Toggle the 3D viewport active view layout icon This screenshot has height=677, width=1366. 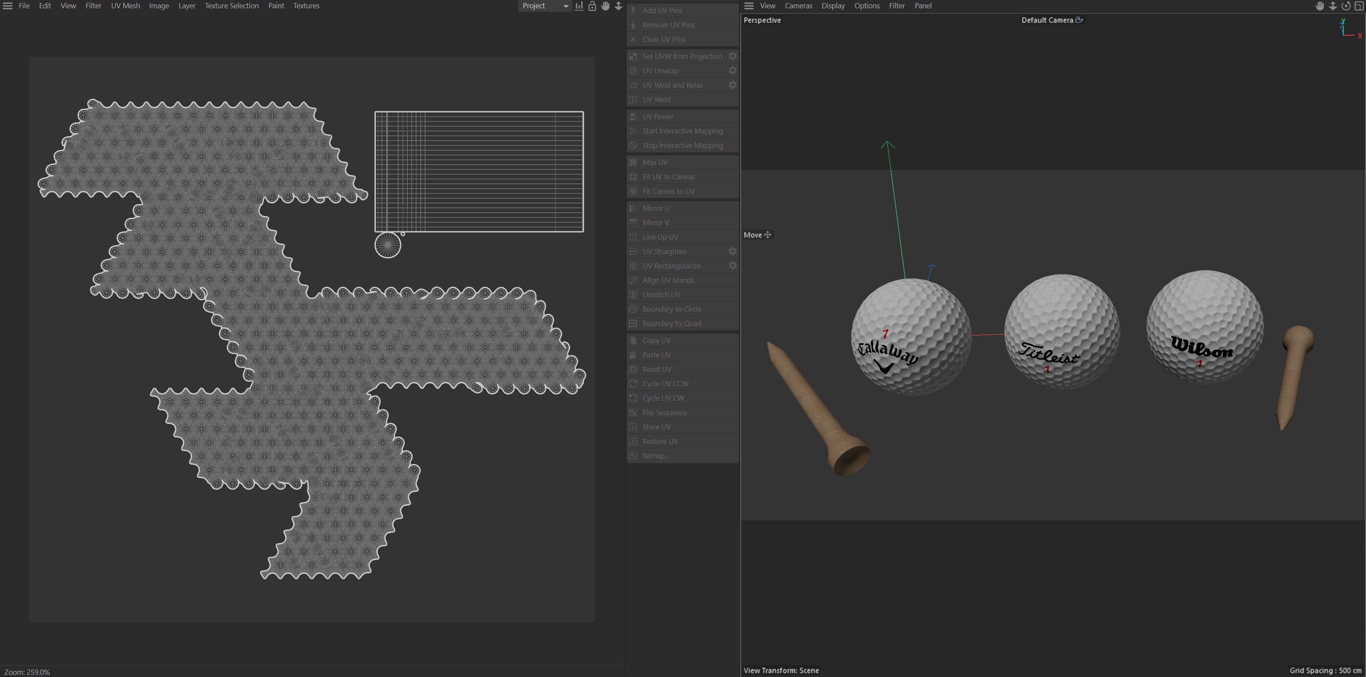pyautogui.click(x=1359, y=6)
